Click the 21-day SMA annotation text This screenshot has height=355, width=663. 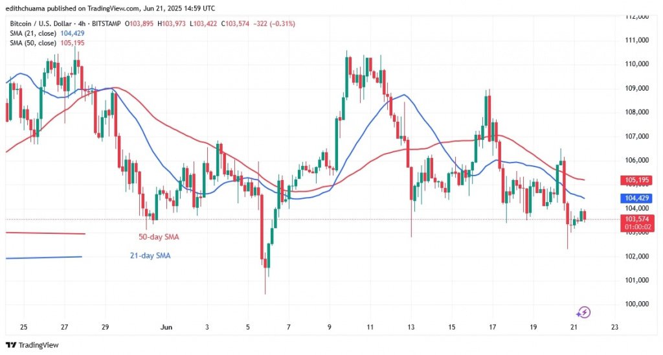150,256
